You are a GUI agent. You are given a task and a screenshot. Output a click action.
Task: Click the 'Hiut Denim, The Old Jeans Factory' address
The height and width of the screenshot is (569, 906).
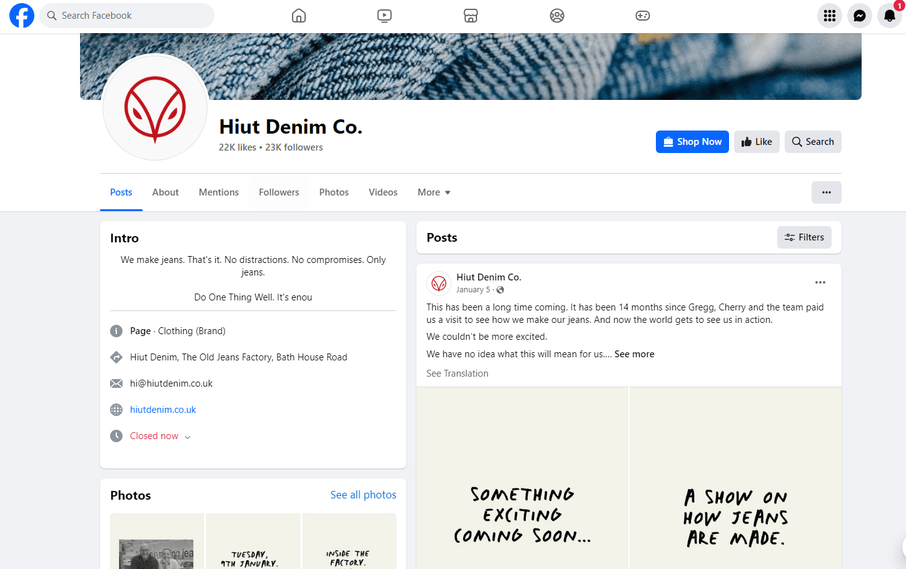238,357
